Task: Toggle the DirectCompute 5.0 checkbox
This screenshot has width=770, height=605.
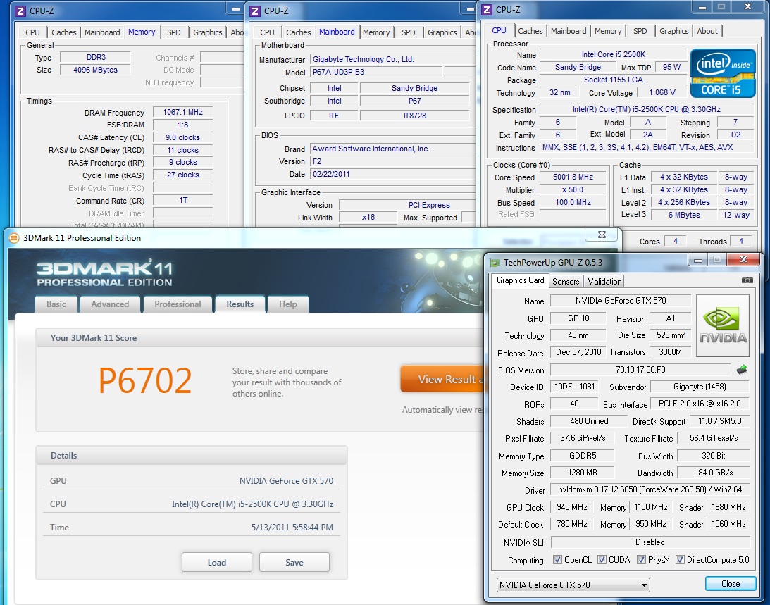Action: (680, 560)
